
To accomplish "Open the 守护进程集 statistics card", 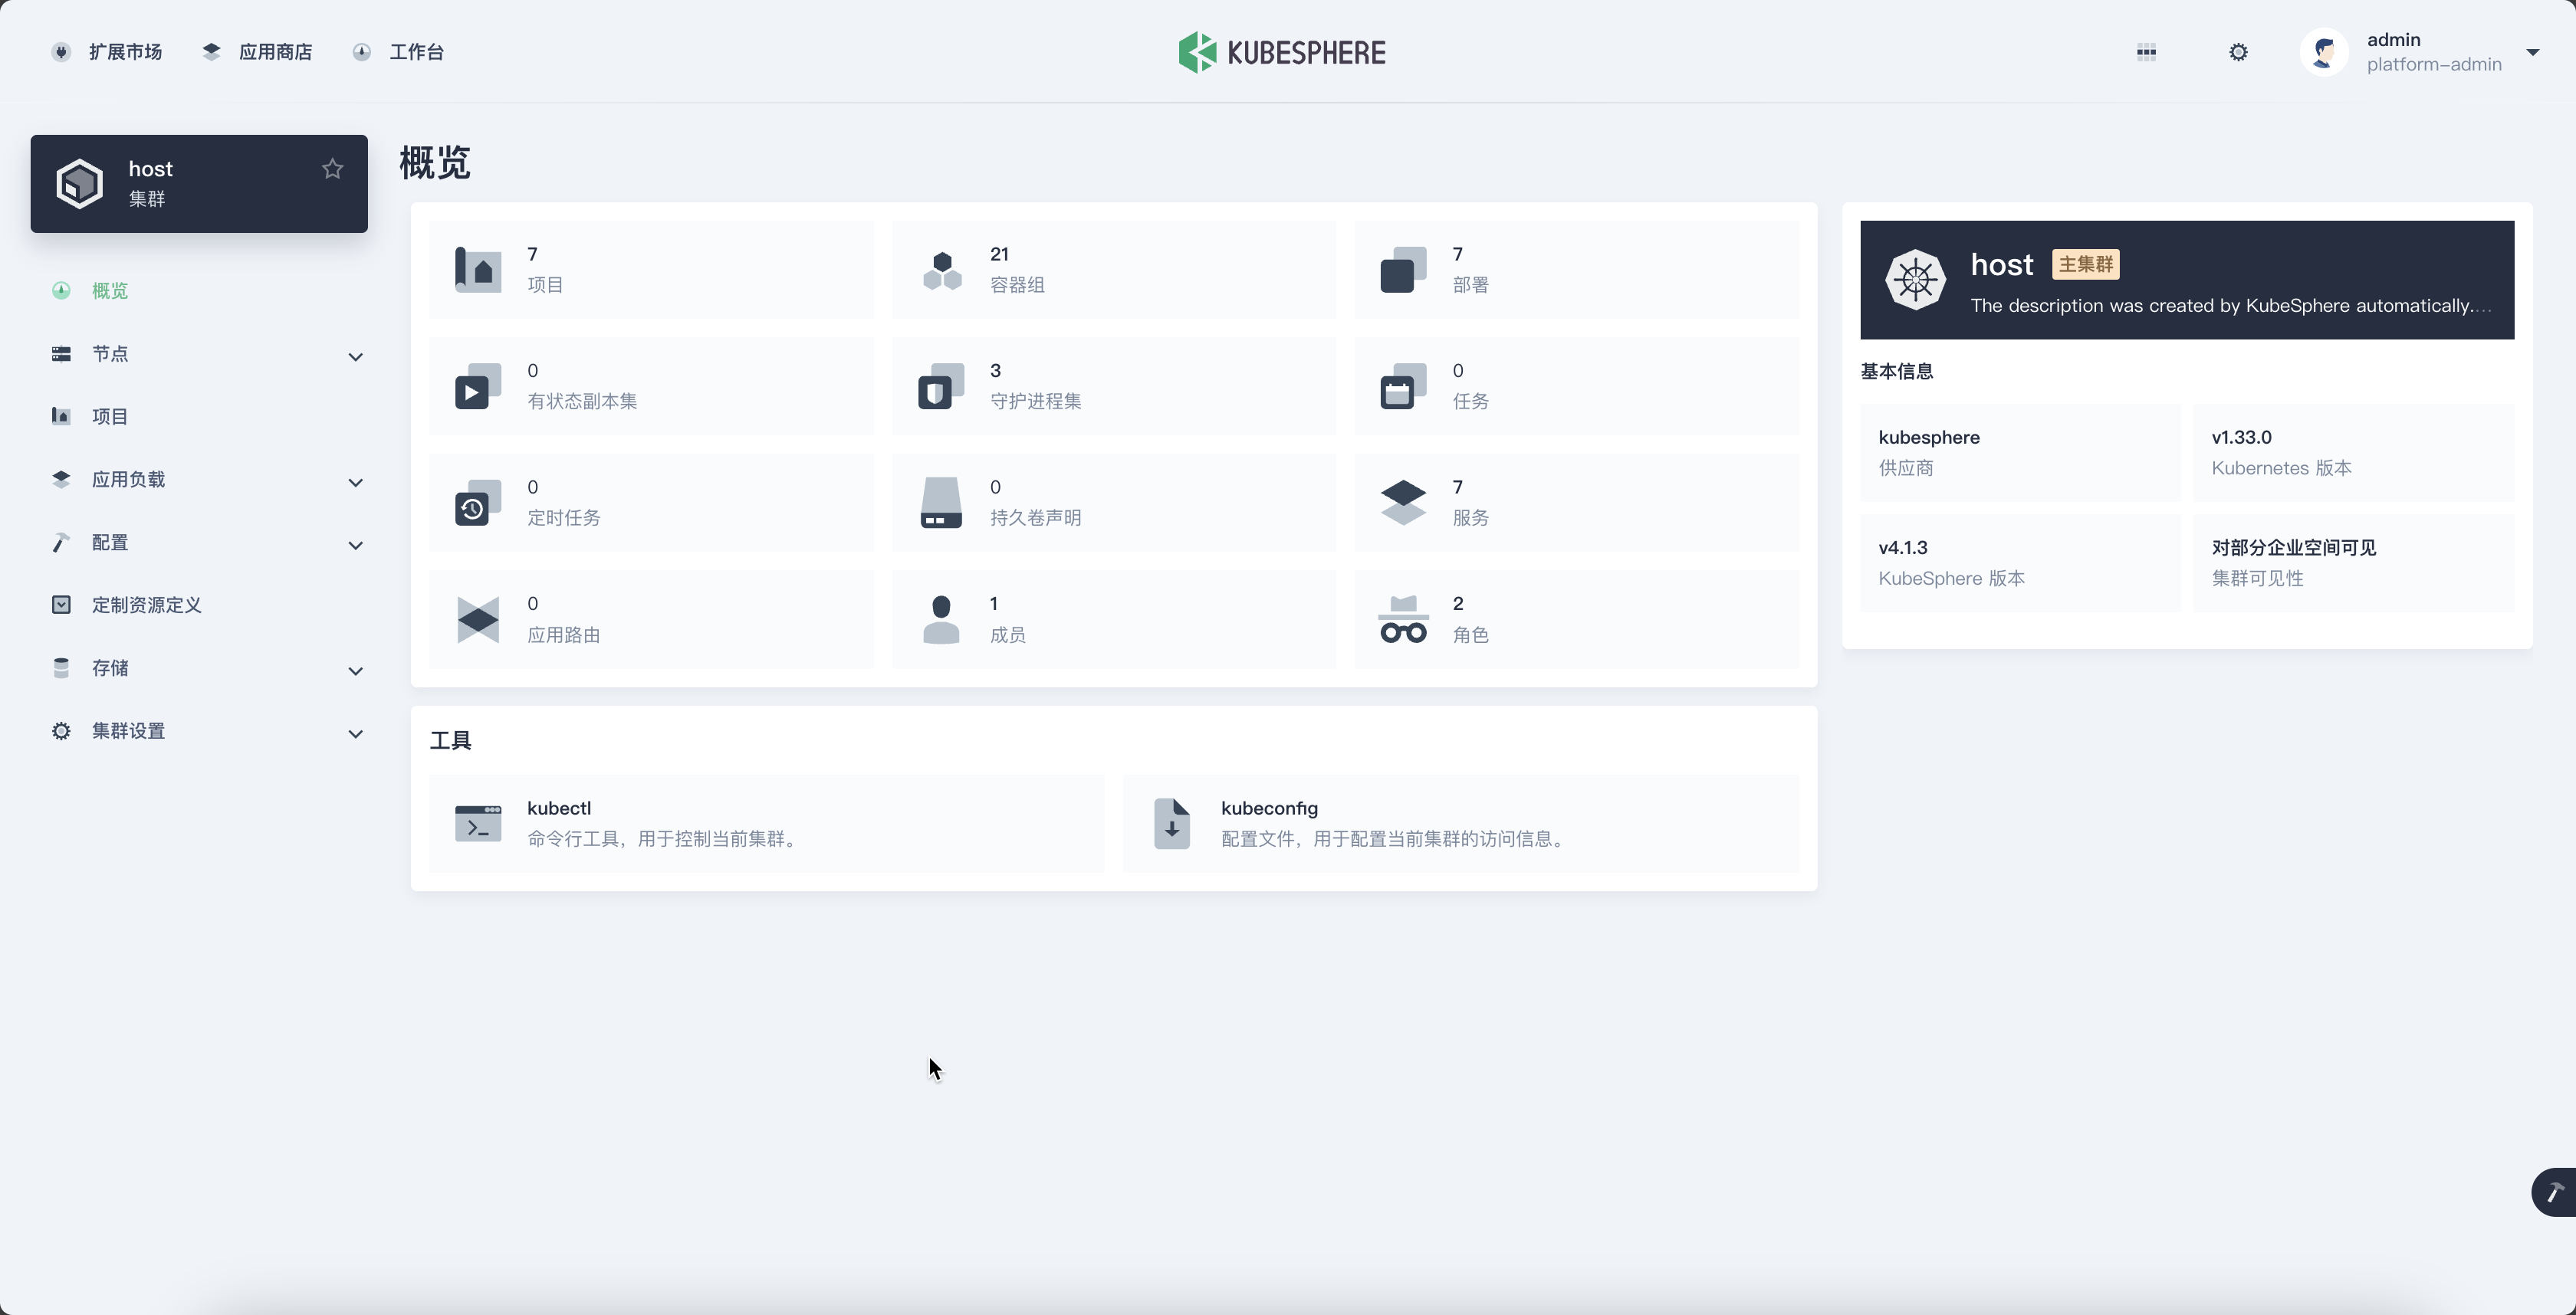I will pyautogui.click(x=1112, y=387).
